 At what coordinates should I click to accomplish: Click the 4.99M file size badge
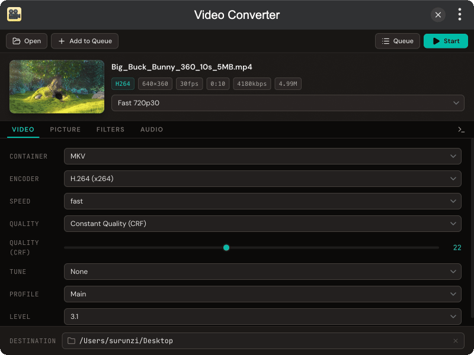288,84
